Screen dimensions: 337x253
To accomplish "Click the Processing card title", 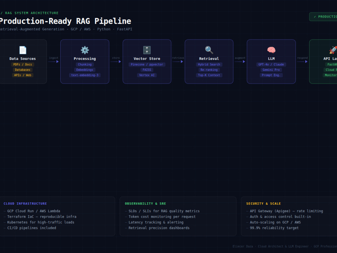I will [x=85, y=59].
